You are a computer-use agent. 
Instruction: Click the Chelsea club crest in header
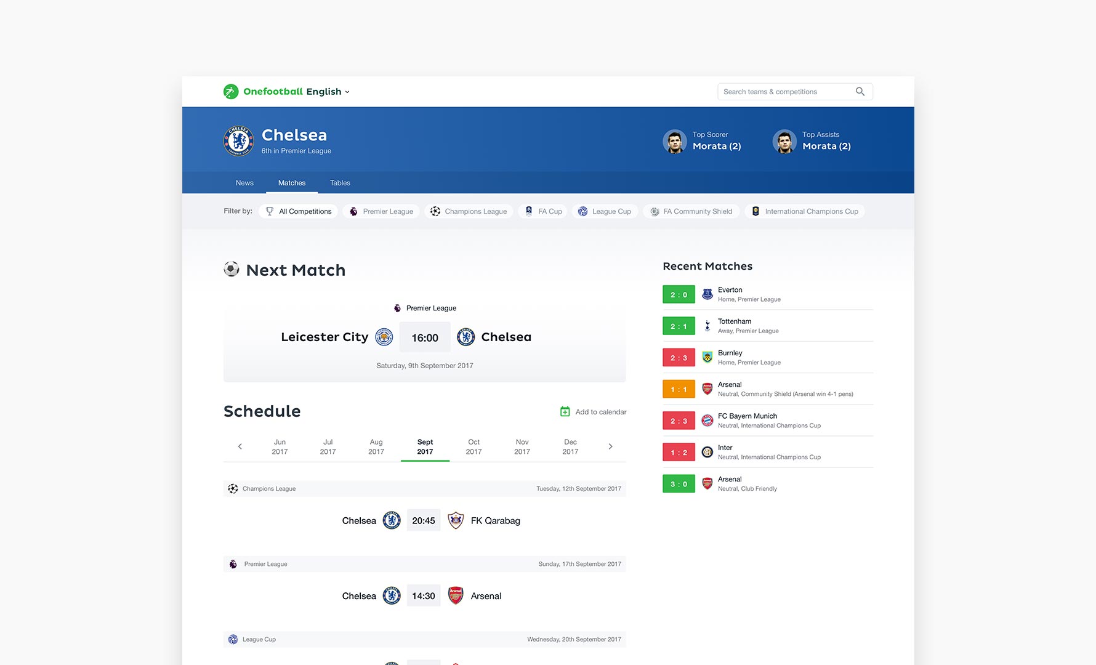click(x=238, y=141)
